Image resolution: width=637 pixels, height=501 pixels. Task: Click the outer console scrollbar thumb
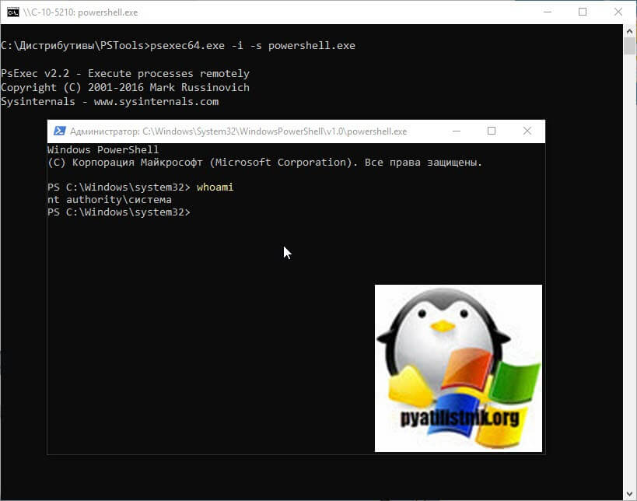630,45
